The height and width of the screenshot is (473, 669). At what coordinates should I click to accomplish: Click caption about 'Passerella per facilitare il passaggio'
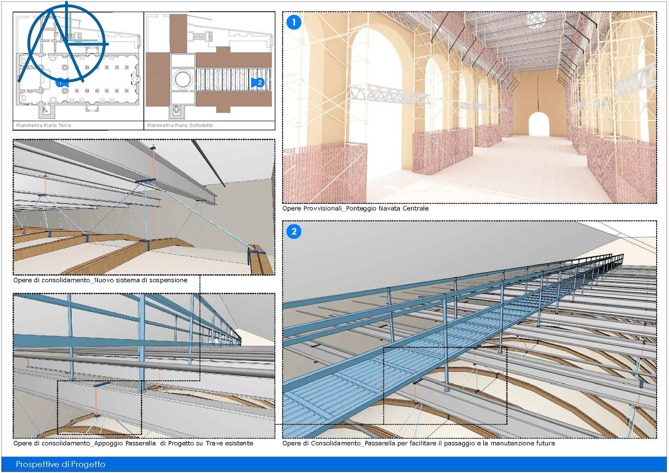(418, 443)
